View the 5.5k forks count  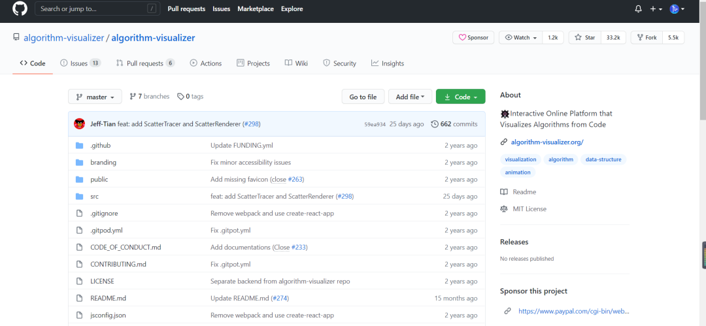673,38
